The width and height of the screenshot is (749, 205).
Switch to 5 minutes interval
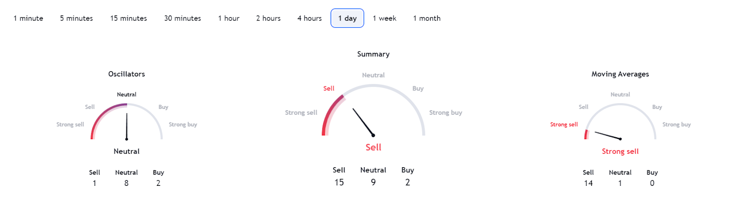pos(76,18)
